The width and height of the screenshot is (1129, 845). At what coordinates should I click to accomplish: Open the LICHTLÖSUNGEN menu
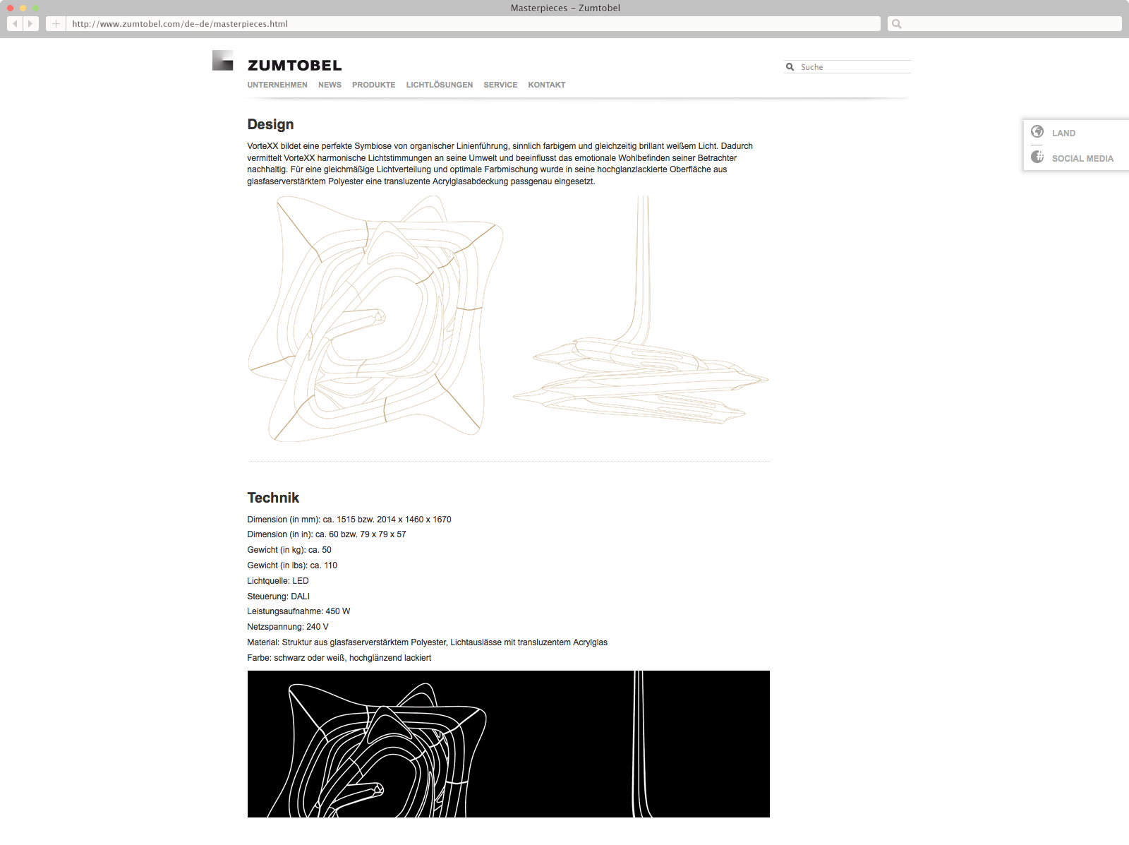coord(439,85)
